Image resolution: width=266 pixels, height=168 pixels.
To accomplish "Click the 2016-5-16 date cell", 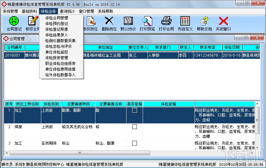I will click(232, 55).
